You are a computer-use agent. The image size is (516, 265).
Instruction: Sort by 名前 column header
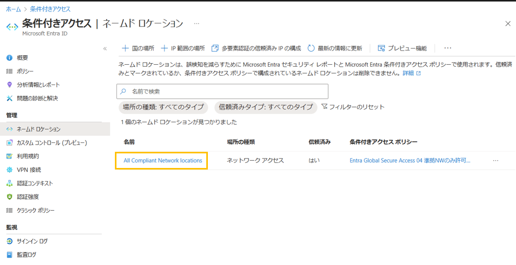pyautogui.click(x=129, y=142)
